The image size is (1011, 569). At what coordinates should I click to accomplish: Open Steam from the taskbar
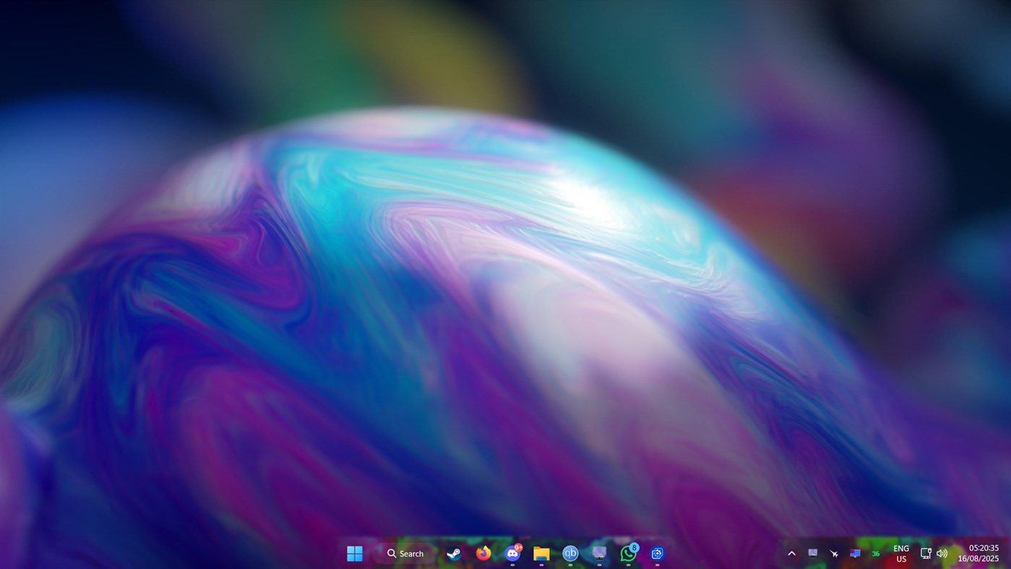pyautogui.click(x=454, y=553)
